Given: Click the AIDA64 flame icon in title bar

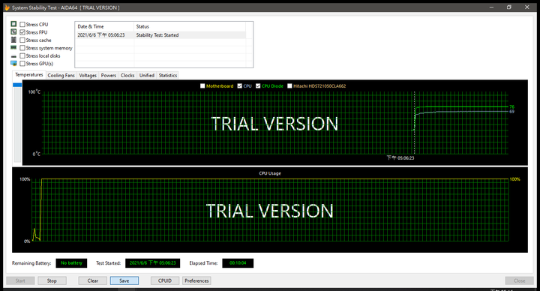Looking at the screenshot, I should click(x=7, y=7).
